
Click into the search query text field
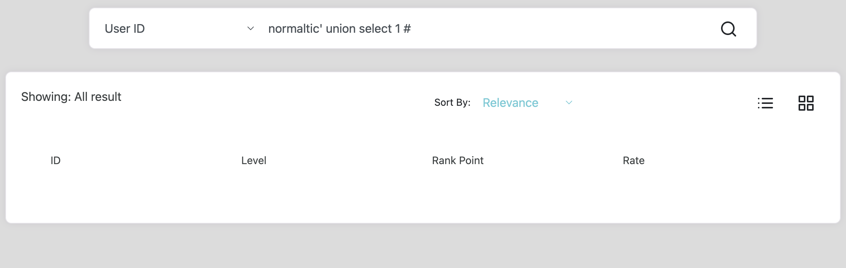(489, 29)
